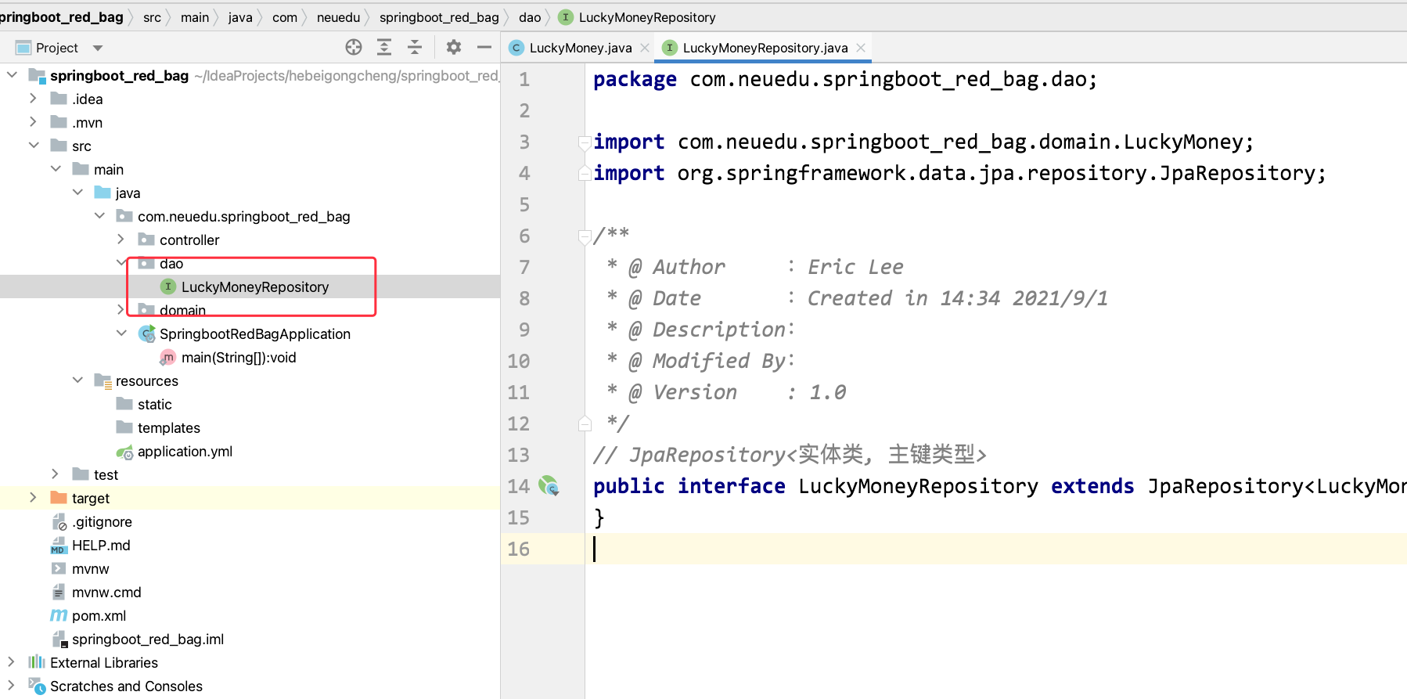Expand the domain package arrow
The height and width of the screenshot is (699, 1407).
tap(121, 310)
